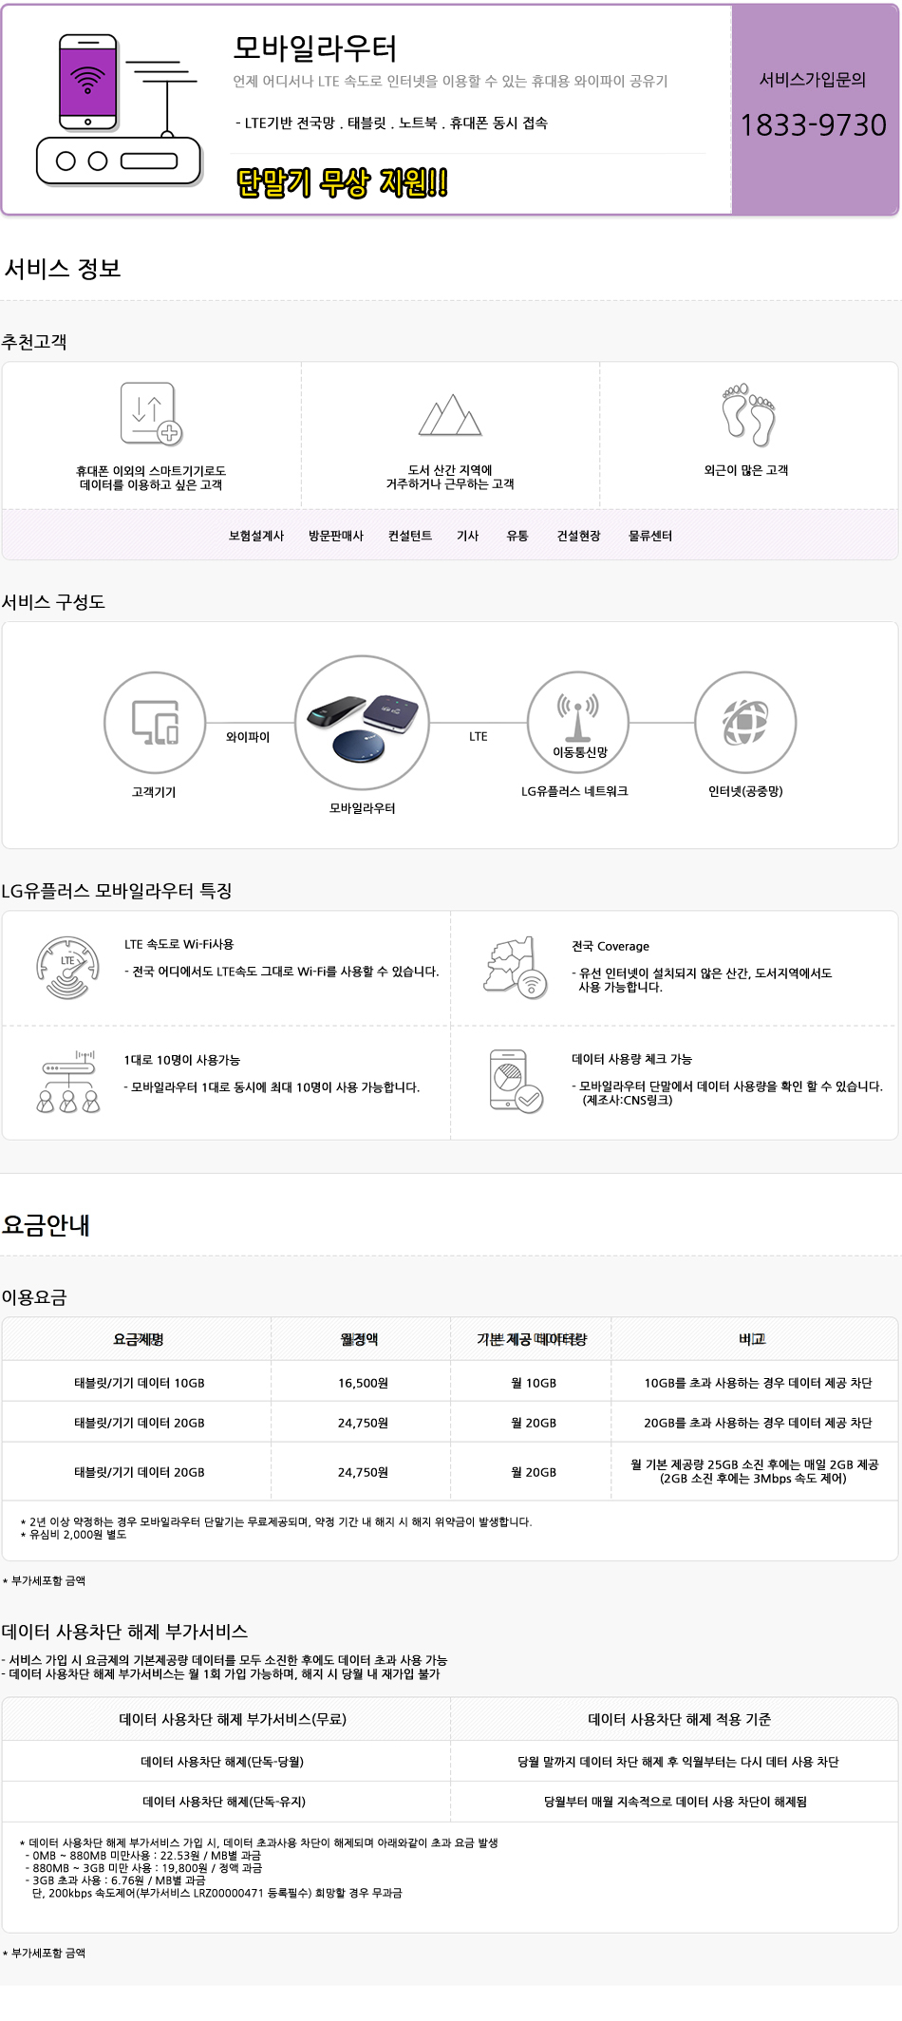The image size is (902, 2021).
Task: Click the 요금제명 table column header
Action: click(139, 1339)
